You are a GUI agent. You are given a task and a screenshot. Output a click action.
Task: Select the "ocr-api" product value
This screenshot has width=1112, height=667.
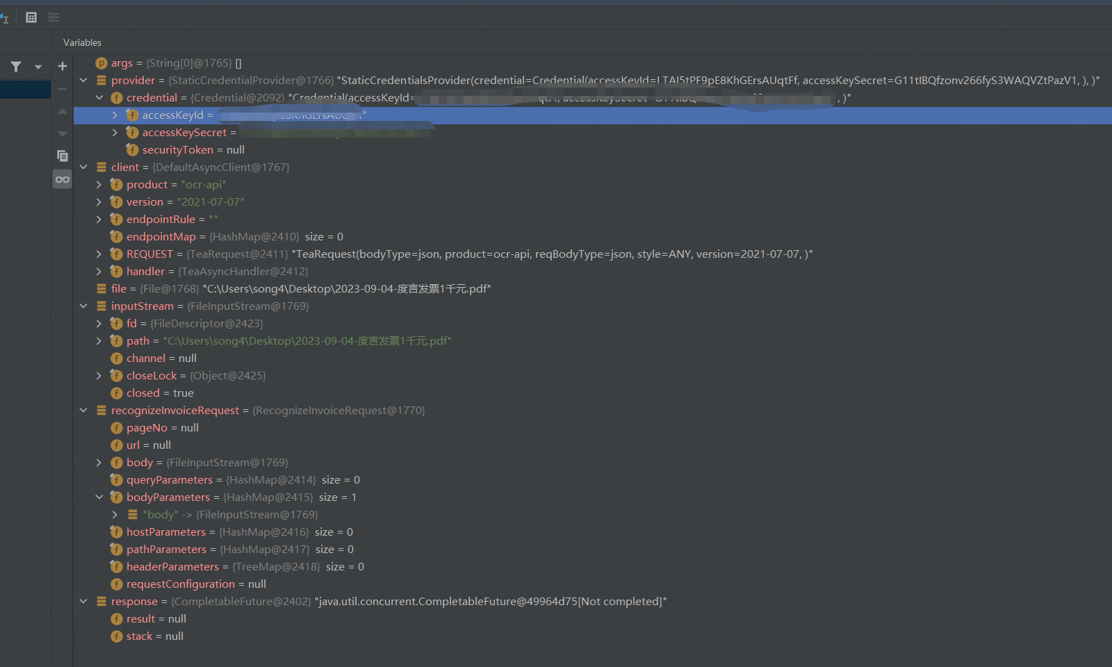click(204, 185)
